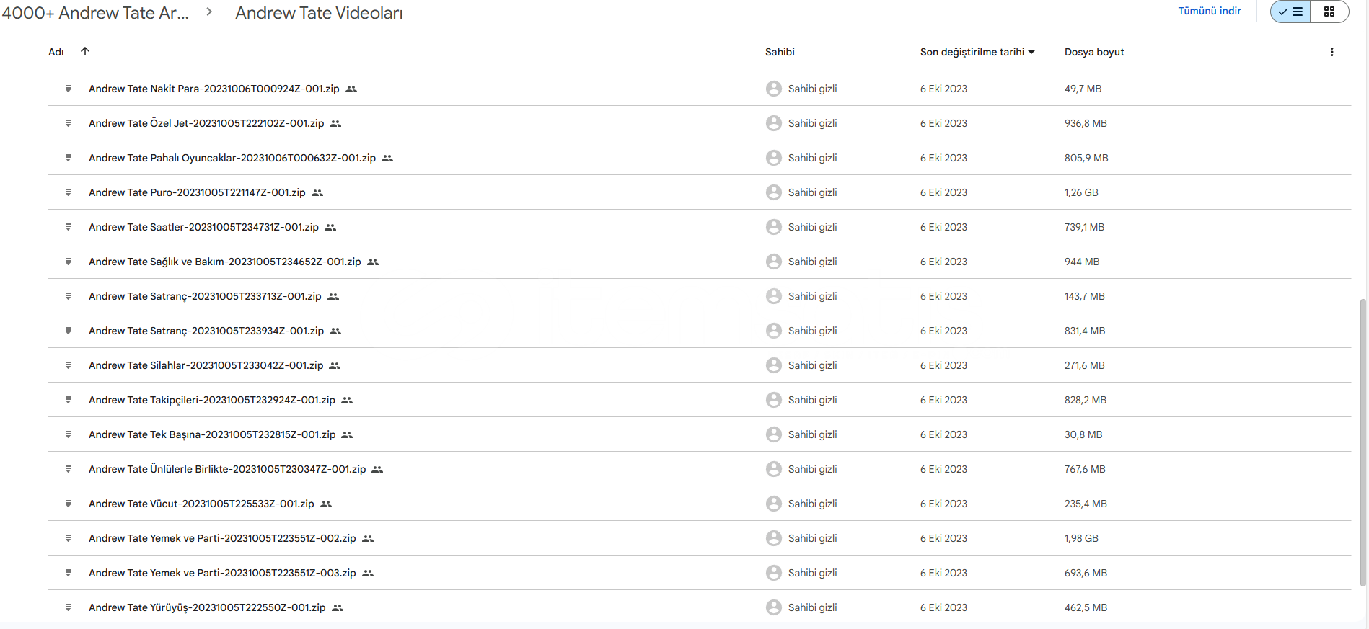Click the zip icon for Sağlık ve Bakım file
Image resolution: width=1369 pixels, height=629 pixels.
(x=68, y=262)
